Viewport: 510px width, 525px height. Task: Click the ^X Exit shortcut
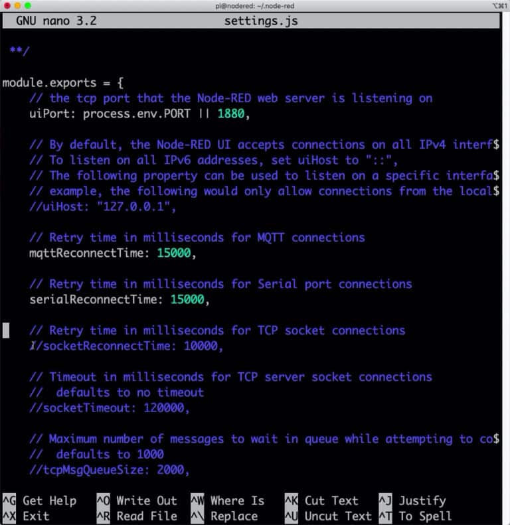(x=26, y=516)
